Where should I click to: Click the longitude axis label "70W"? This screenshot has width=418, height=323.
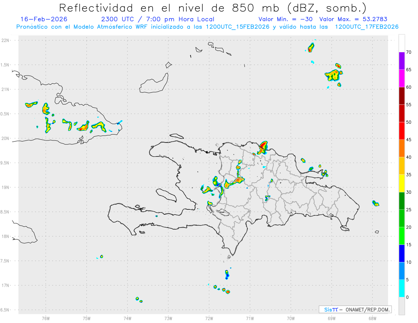291,318
